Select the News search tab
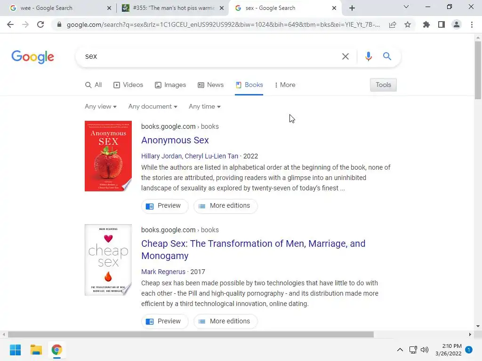The height and width of the screenshot is (361, 482). click(210, 85)
